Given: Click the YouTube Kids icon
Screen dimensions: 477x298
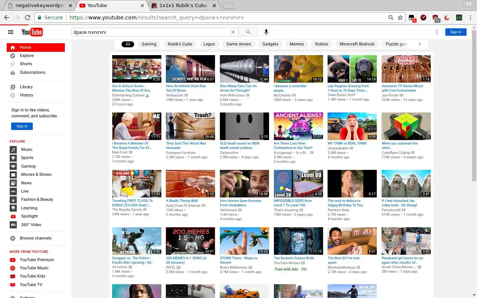Looking at the screenshot, I should [13, 276].
